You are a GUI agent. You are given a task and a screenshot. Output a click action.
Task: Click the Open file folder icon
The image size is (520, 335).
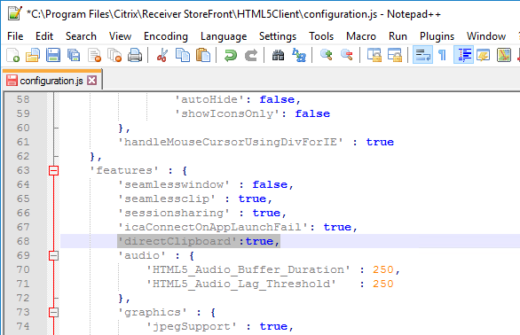33,55
